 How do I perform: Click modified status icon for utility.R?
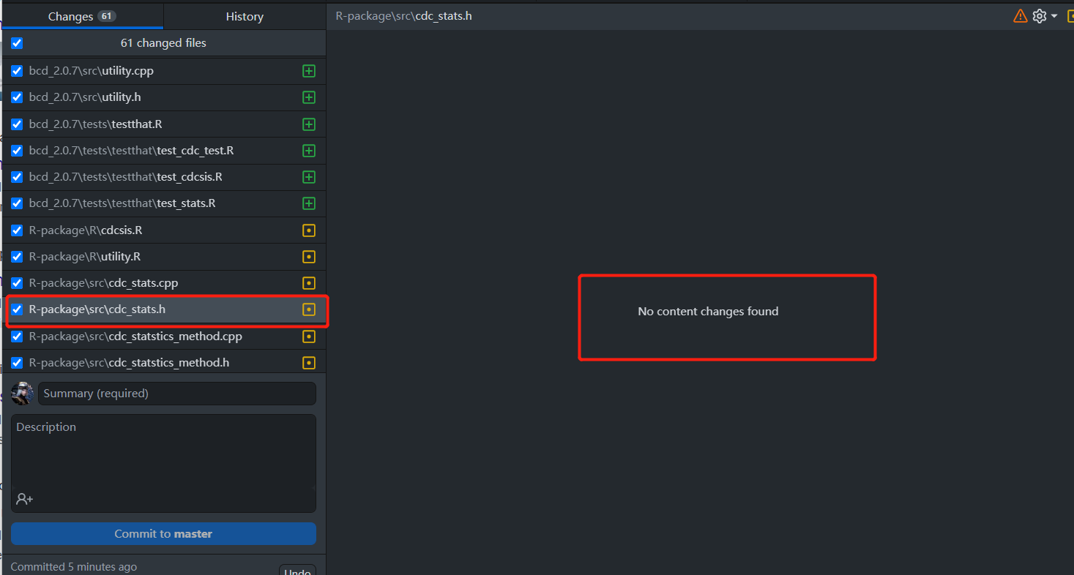tap(309, 257)
